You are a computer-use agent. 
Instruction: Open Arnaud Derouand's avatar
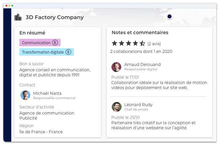pyautogui.click(x=116, y=67)
